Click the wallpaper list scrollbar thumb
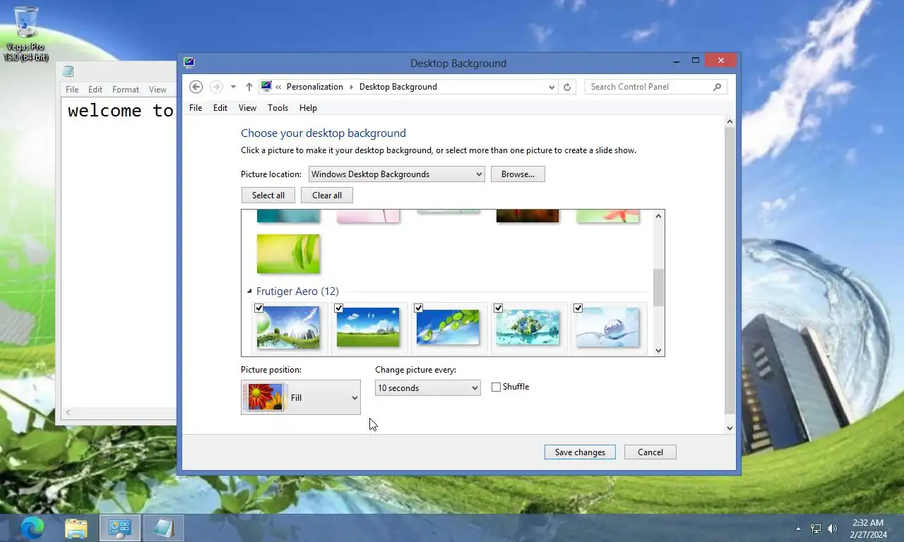Viewport: 904px width, 542px height. pyautogui.click(x=658, y=288)
